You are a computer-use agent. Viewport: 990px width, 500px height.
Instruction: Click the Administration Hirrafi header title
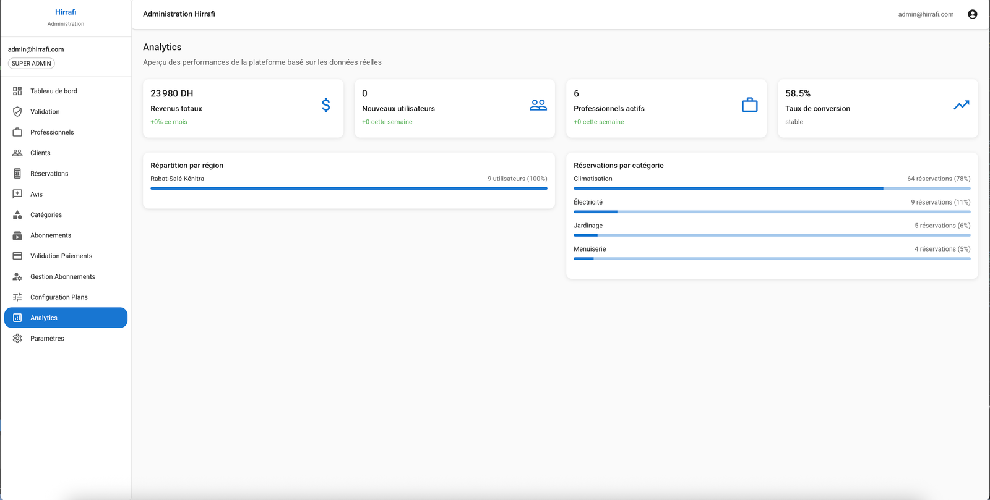[179, 14]
